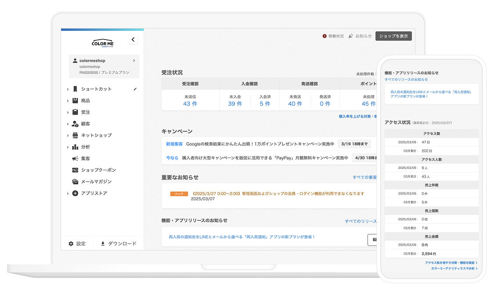Open メールマガジン in the sidebar

coord(96,182)
